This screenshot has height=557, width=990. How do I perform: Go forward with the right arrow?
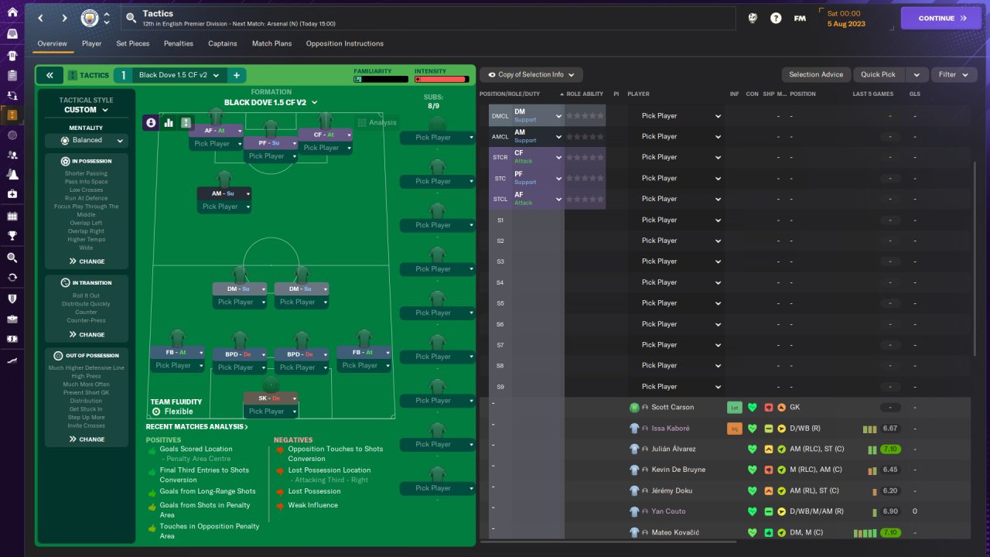[64, 18]
